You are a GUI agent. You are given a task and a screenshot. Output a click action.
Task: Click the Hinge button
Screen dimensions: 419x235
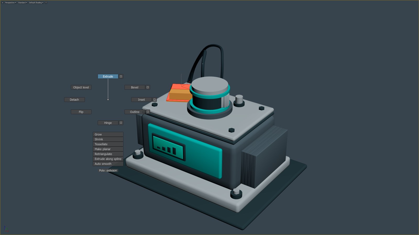coord(108,123)
